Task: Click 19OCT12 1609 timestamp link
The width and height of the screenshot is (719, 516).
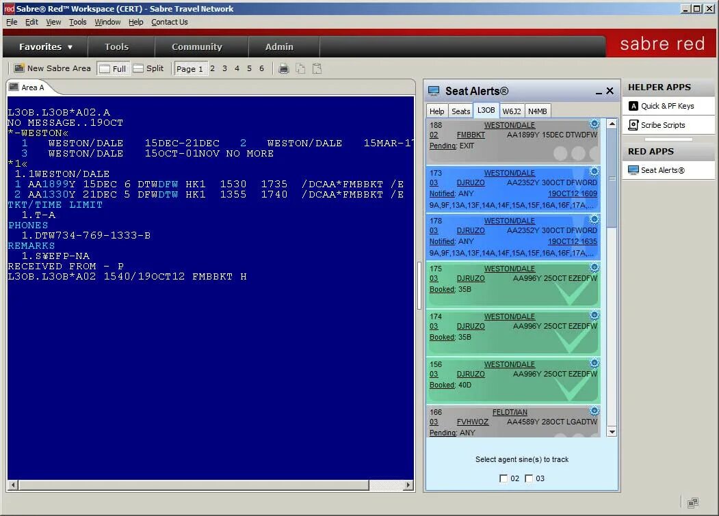Action: coord(573,193)
